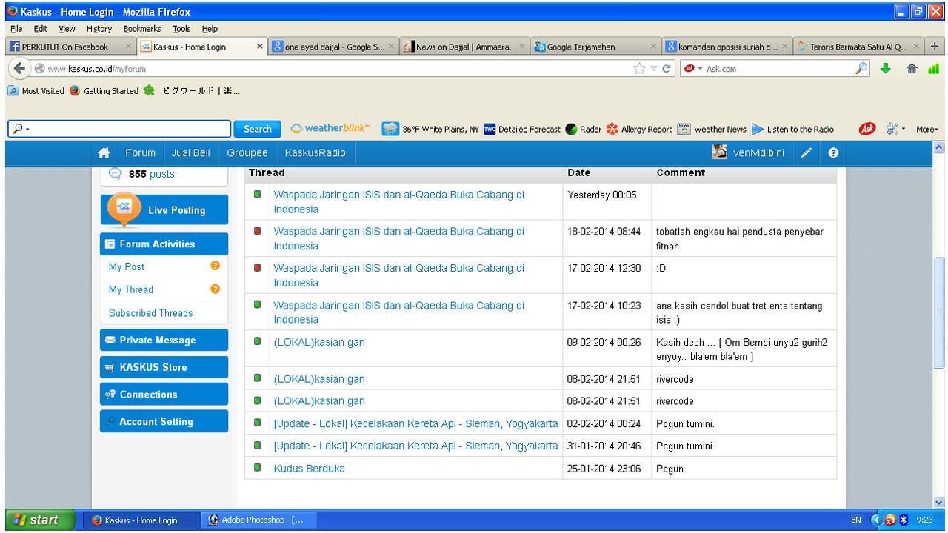
Task: Open the toolbar tools wrench icon
Action: coord(892,129)
